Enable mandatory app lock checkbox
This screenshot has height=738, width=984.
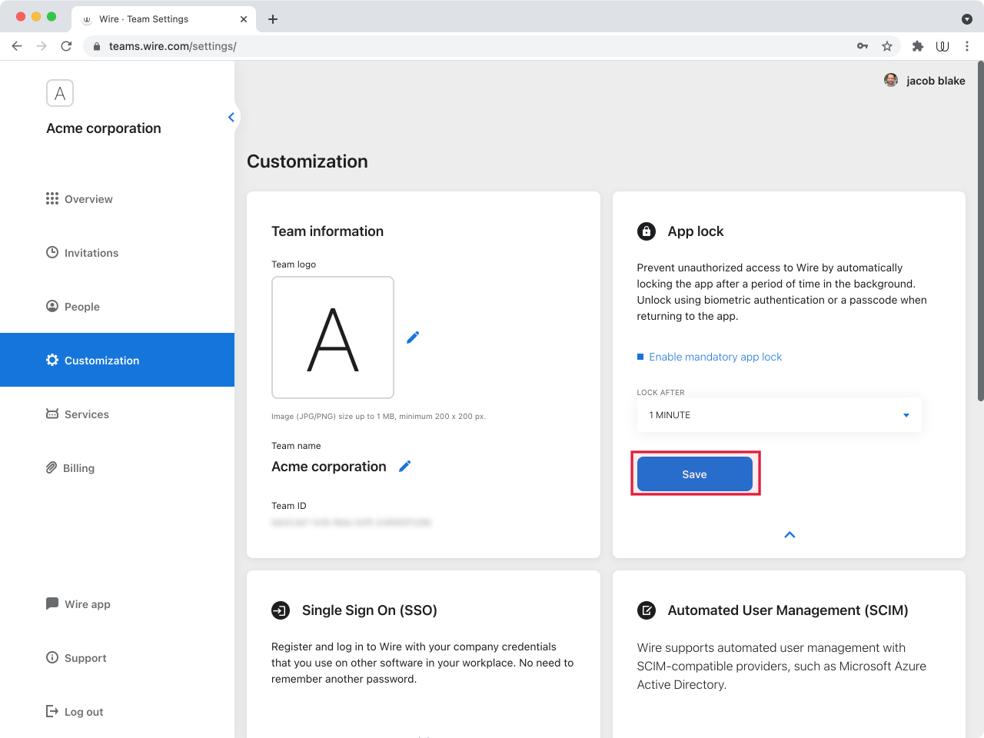pyautogui.click(x=640, y=357)
